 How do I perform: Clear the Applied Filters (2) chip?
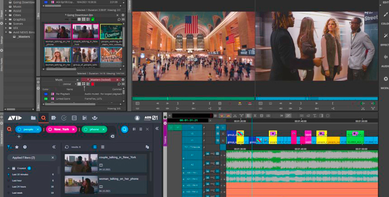[x=53, y=158]
